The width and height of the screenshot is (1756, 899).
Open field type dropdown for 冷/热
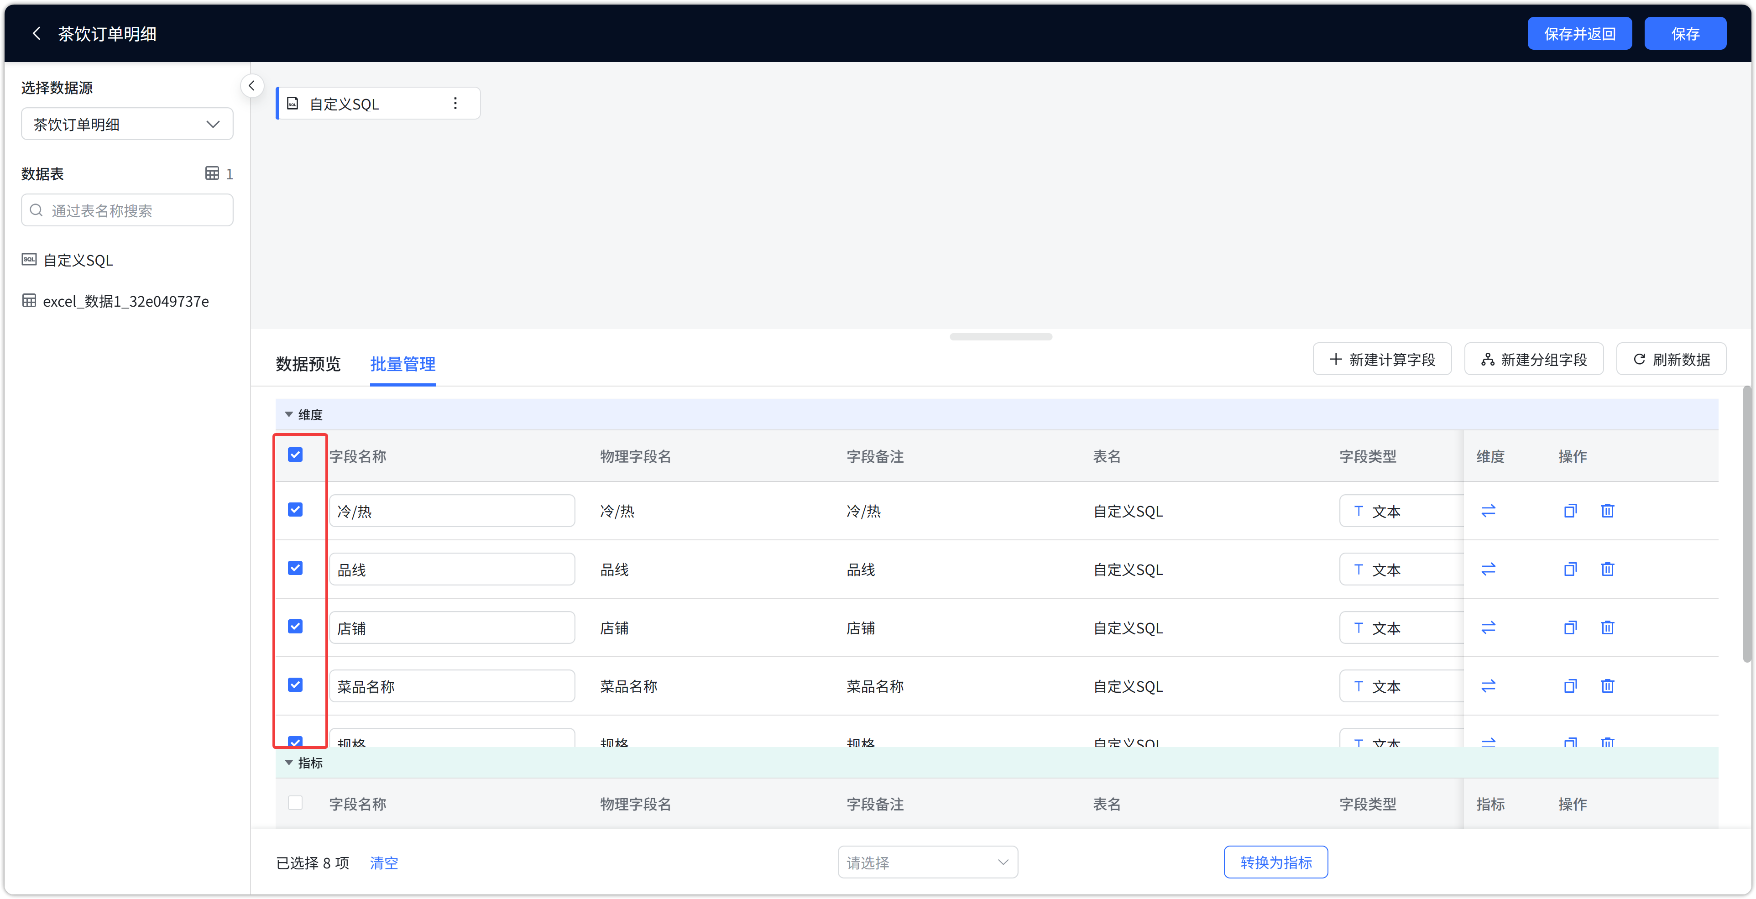click(1401, 511)
